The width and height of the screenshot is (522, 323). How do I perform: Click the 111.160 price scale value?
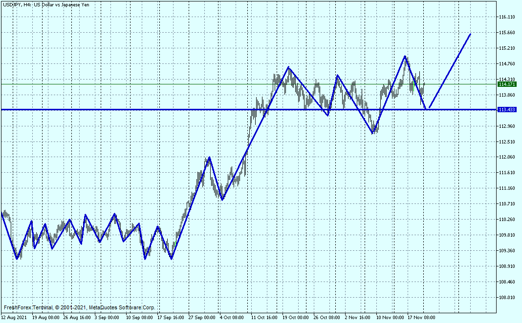507,188
